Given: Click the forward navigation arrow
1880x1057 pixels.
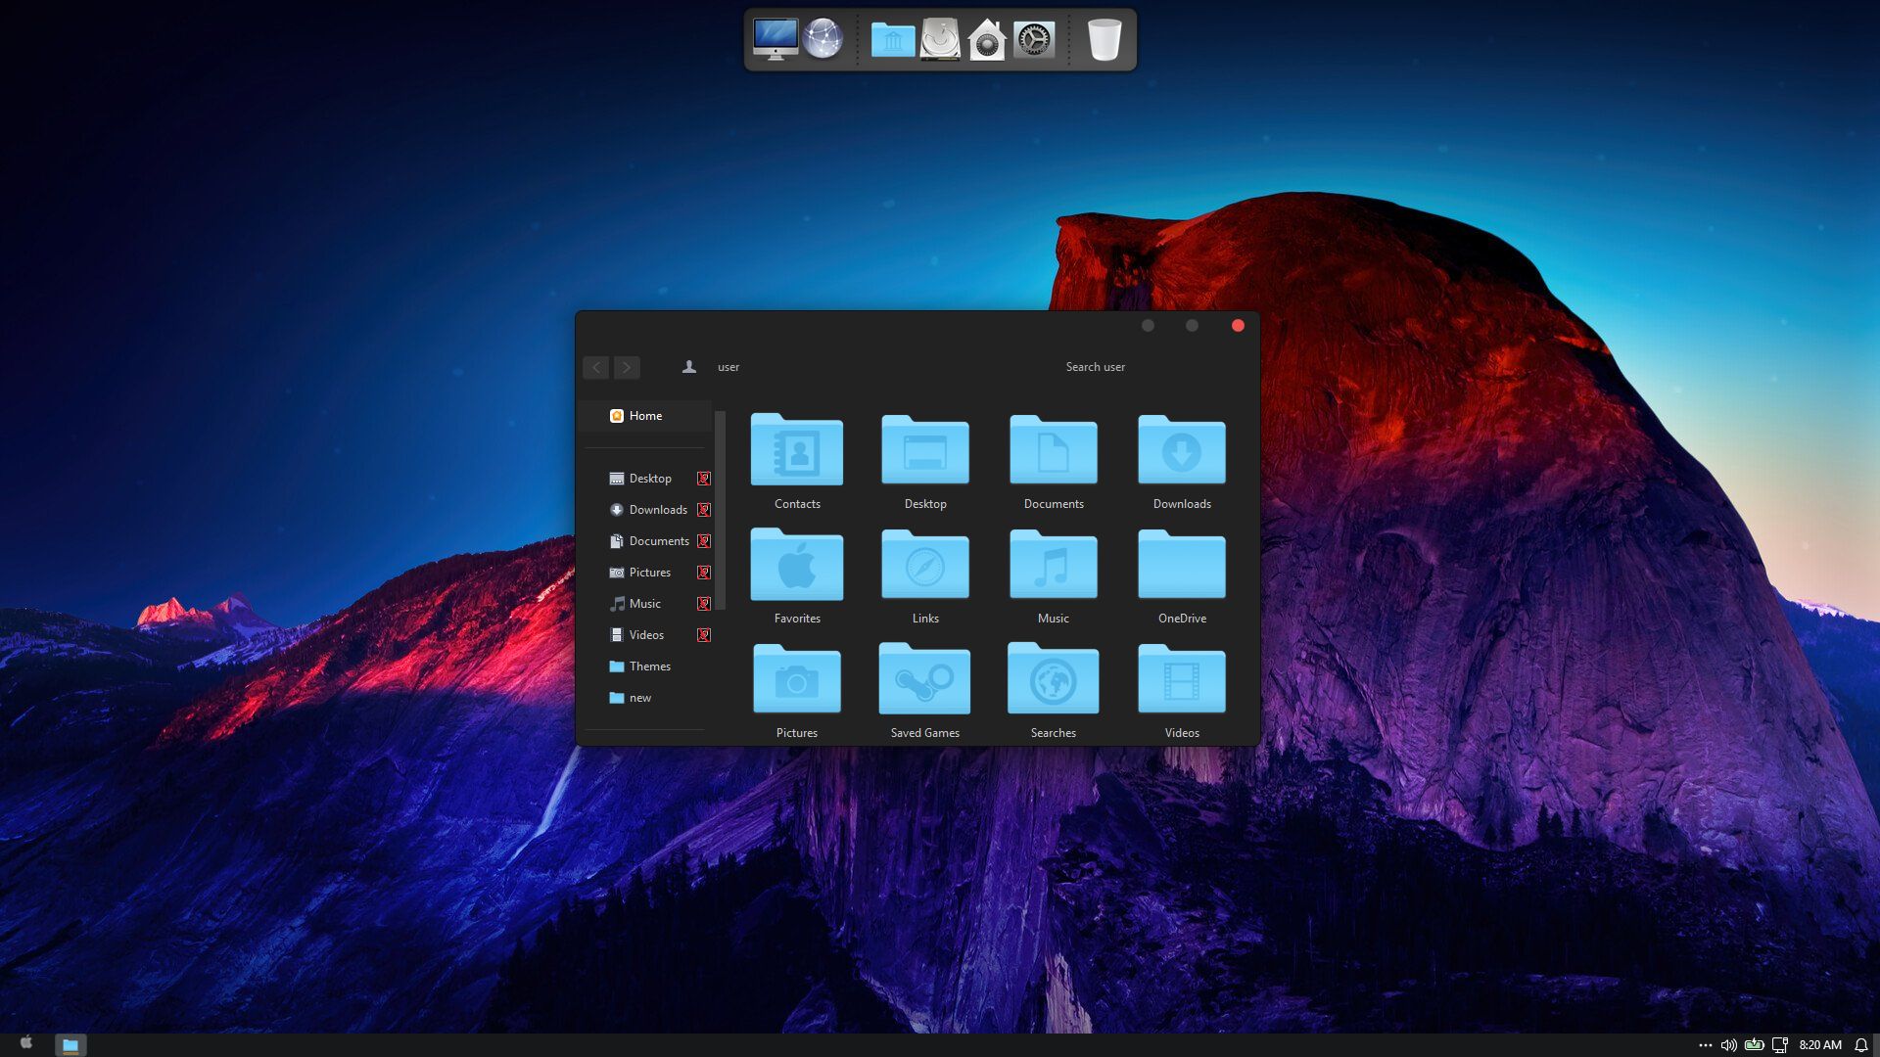Looking at the screenshot, I should (x=627, y=367).
